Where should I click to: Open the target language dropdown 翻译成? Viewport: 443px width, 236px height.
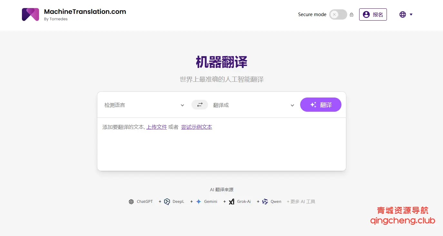(254, 105)
